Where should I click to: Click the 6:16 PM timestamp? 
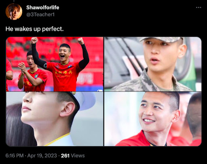(15, 156)
